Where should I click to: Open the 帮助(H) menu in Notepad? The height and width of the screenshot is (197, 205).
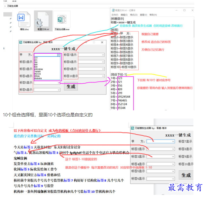tap(153, 15)
